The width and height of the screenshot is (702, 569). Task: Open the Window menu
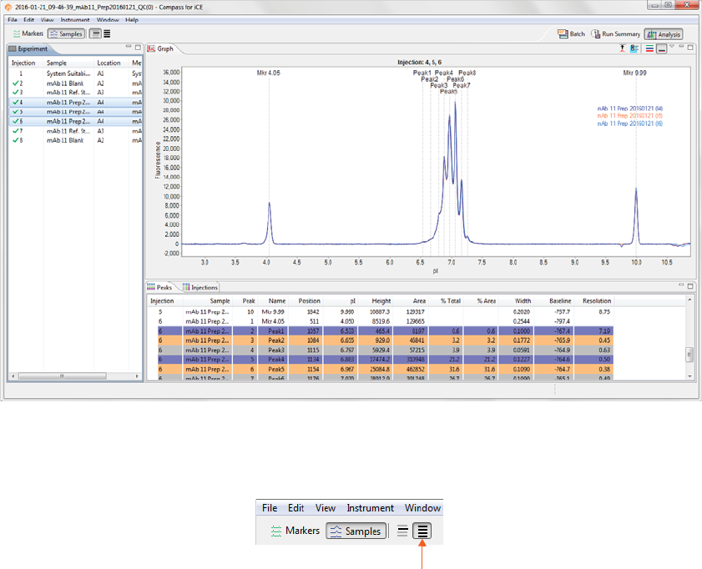click(107, 19)
